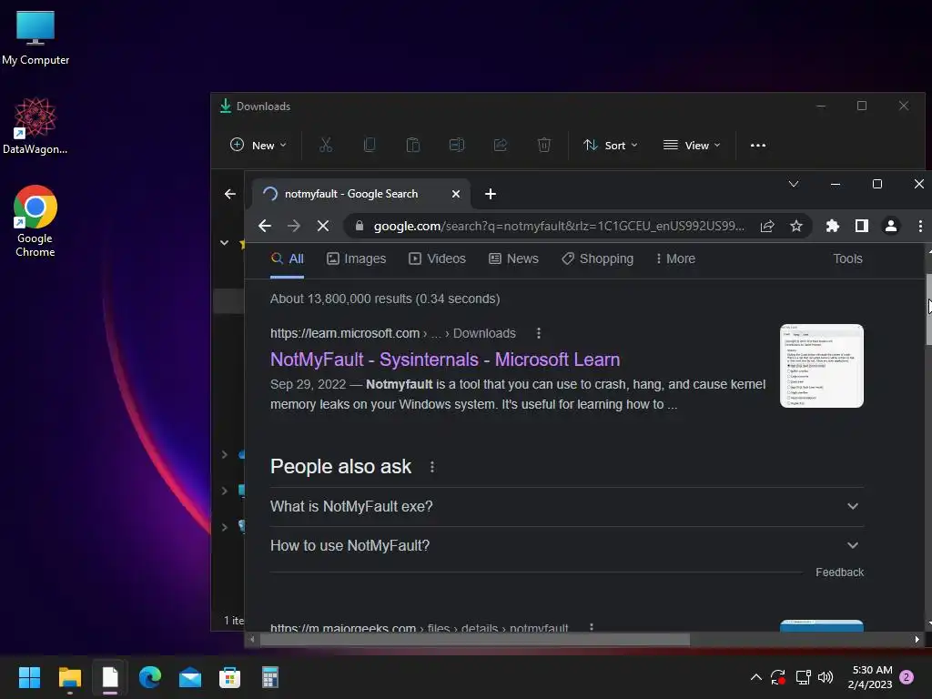Click the Feedback link
The width and height of the screenshot is (932, 699).
tap(839, 572)
